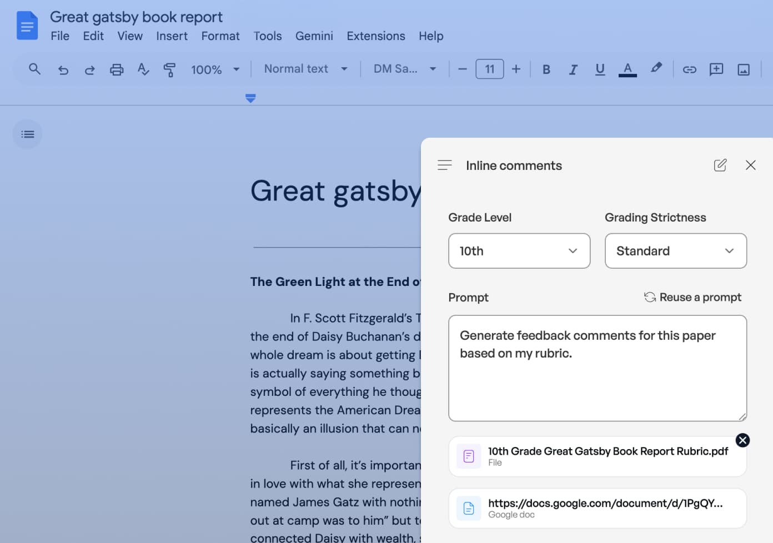Close the Inline comments panel
The height and width of the screenshot is (543, 773).
pos(751,165)
